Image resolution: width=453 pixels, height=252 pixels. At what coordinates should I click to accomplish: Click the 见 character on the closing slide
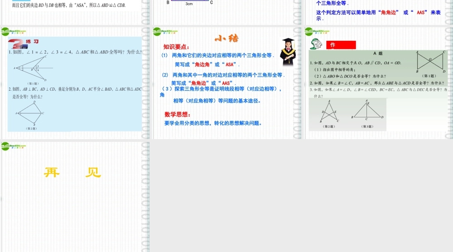pos(93,173)
